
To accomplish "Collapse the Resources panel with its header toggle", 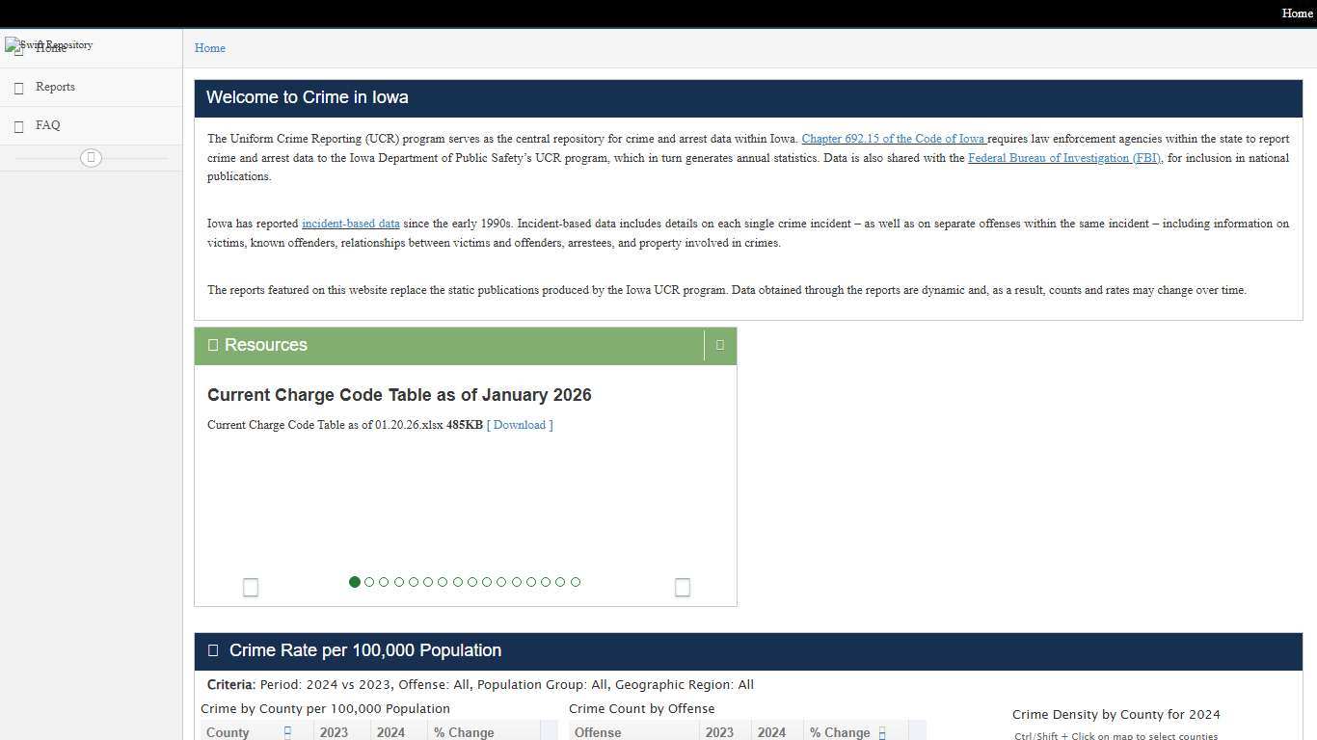I will [720, 345].
